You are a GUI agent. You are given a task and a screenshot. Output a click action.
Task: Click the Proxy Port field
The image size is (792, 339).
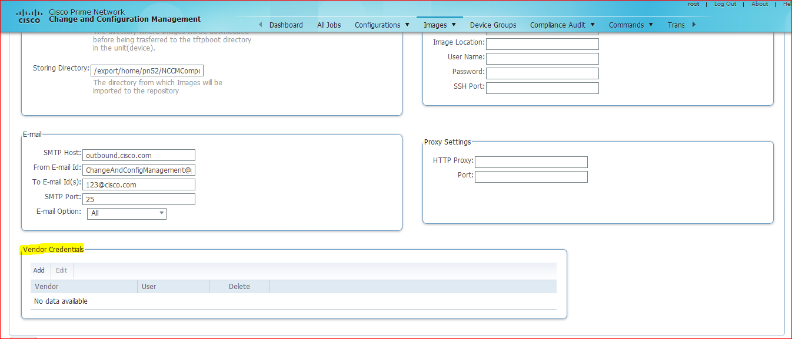[531, 177]
